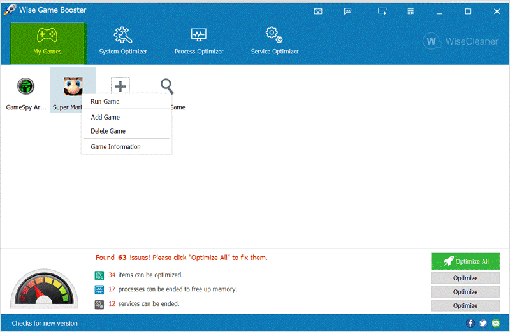Close the Wise Game Booster window
Viewport: 510px width, 332px height.
497,11
